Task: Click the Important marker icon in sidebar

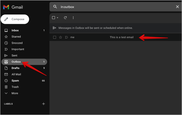Action: point(6,49)
